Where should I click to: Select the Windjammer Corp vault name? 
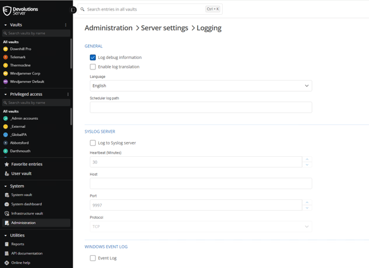pyautogui.click(x=25, y=73)
